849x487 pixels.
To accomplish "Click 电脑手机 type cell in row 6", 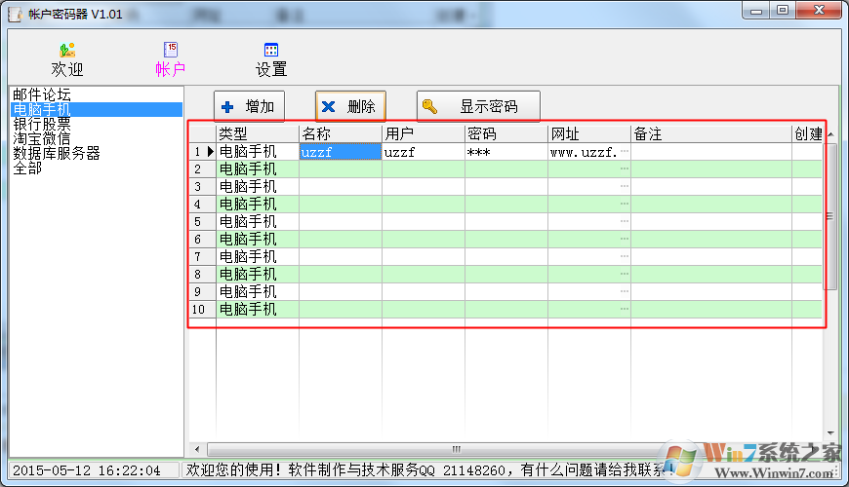I will pos(258,239).
